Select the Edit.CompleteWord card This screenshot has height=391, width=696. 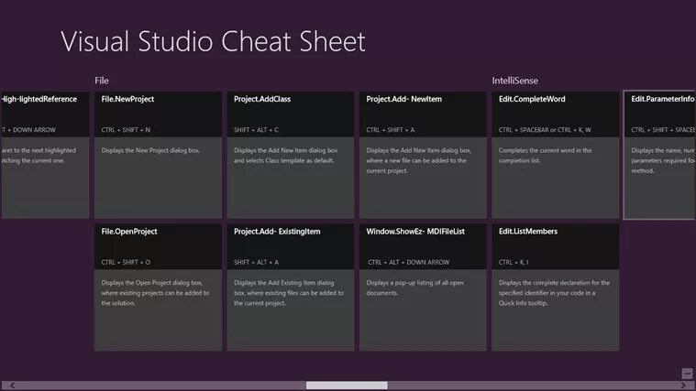(556, 155)
